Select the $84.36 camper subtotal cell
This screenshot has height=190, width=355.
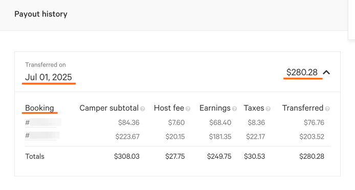(x=128, y=123)
